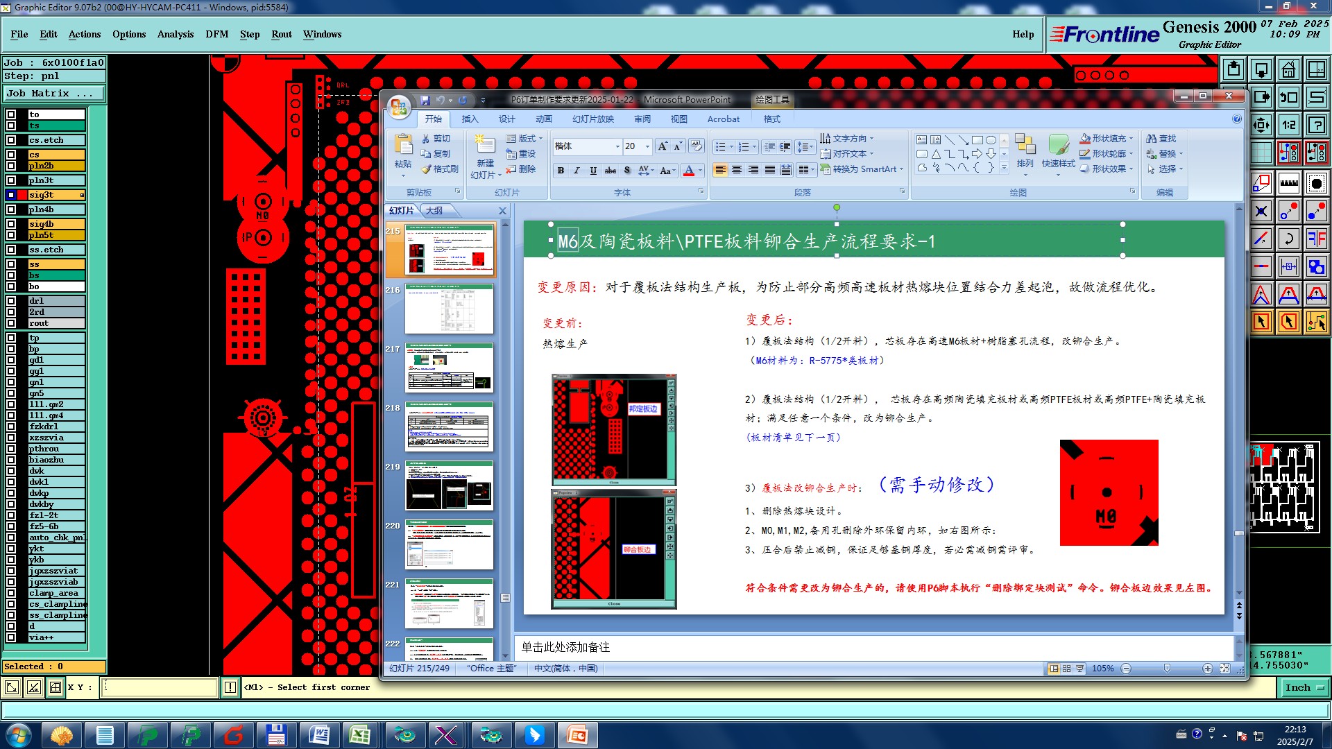Click the 1:2 zoom ratio icon
This screenshot has width=1332, height=749.
[1288, 126]
